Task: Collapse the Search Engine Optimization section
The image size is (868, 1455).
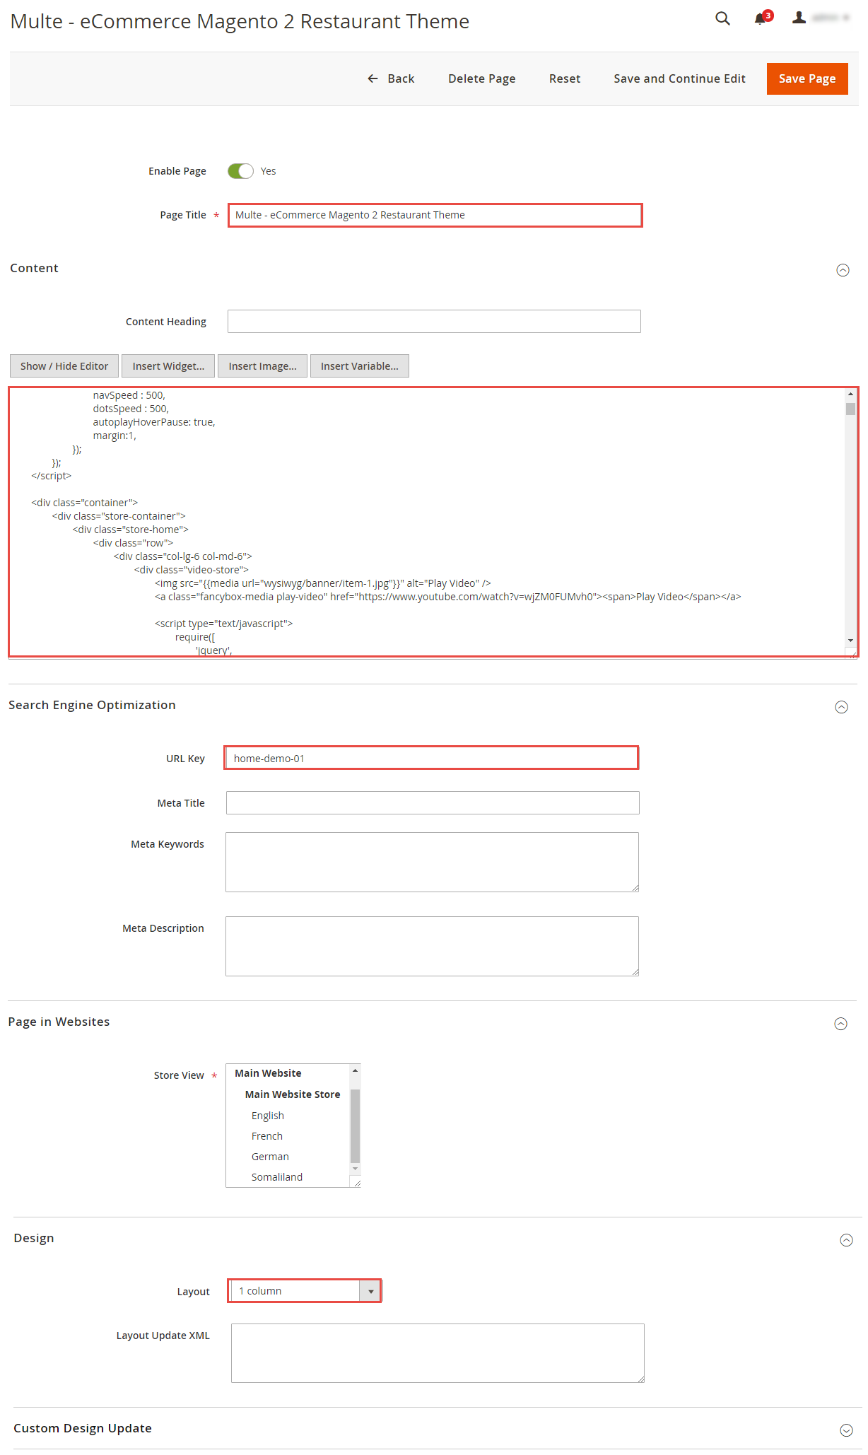Action: click(841, 707)
